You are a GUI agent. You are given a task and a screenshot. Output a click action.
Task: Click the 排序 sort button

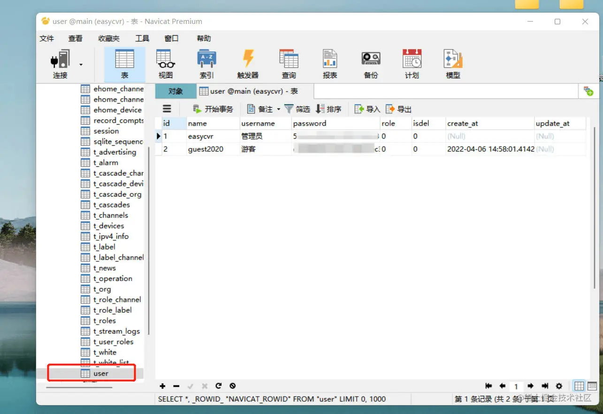328,109
